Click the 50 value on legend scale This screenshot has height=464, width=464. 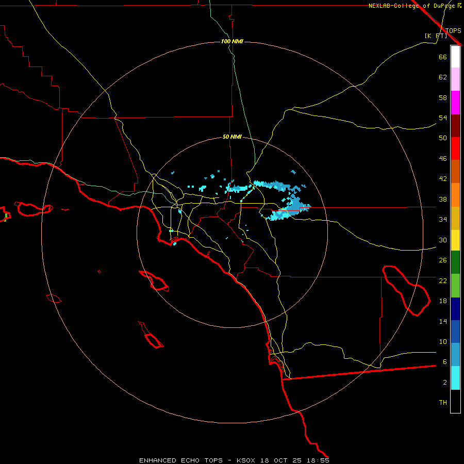coord(443,138)
